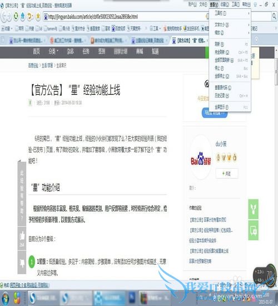The height and width of the screenshot is (306, 278).
Task: Click the green comment icon on right
Action: coord(254,230)
